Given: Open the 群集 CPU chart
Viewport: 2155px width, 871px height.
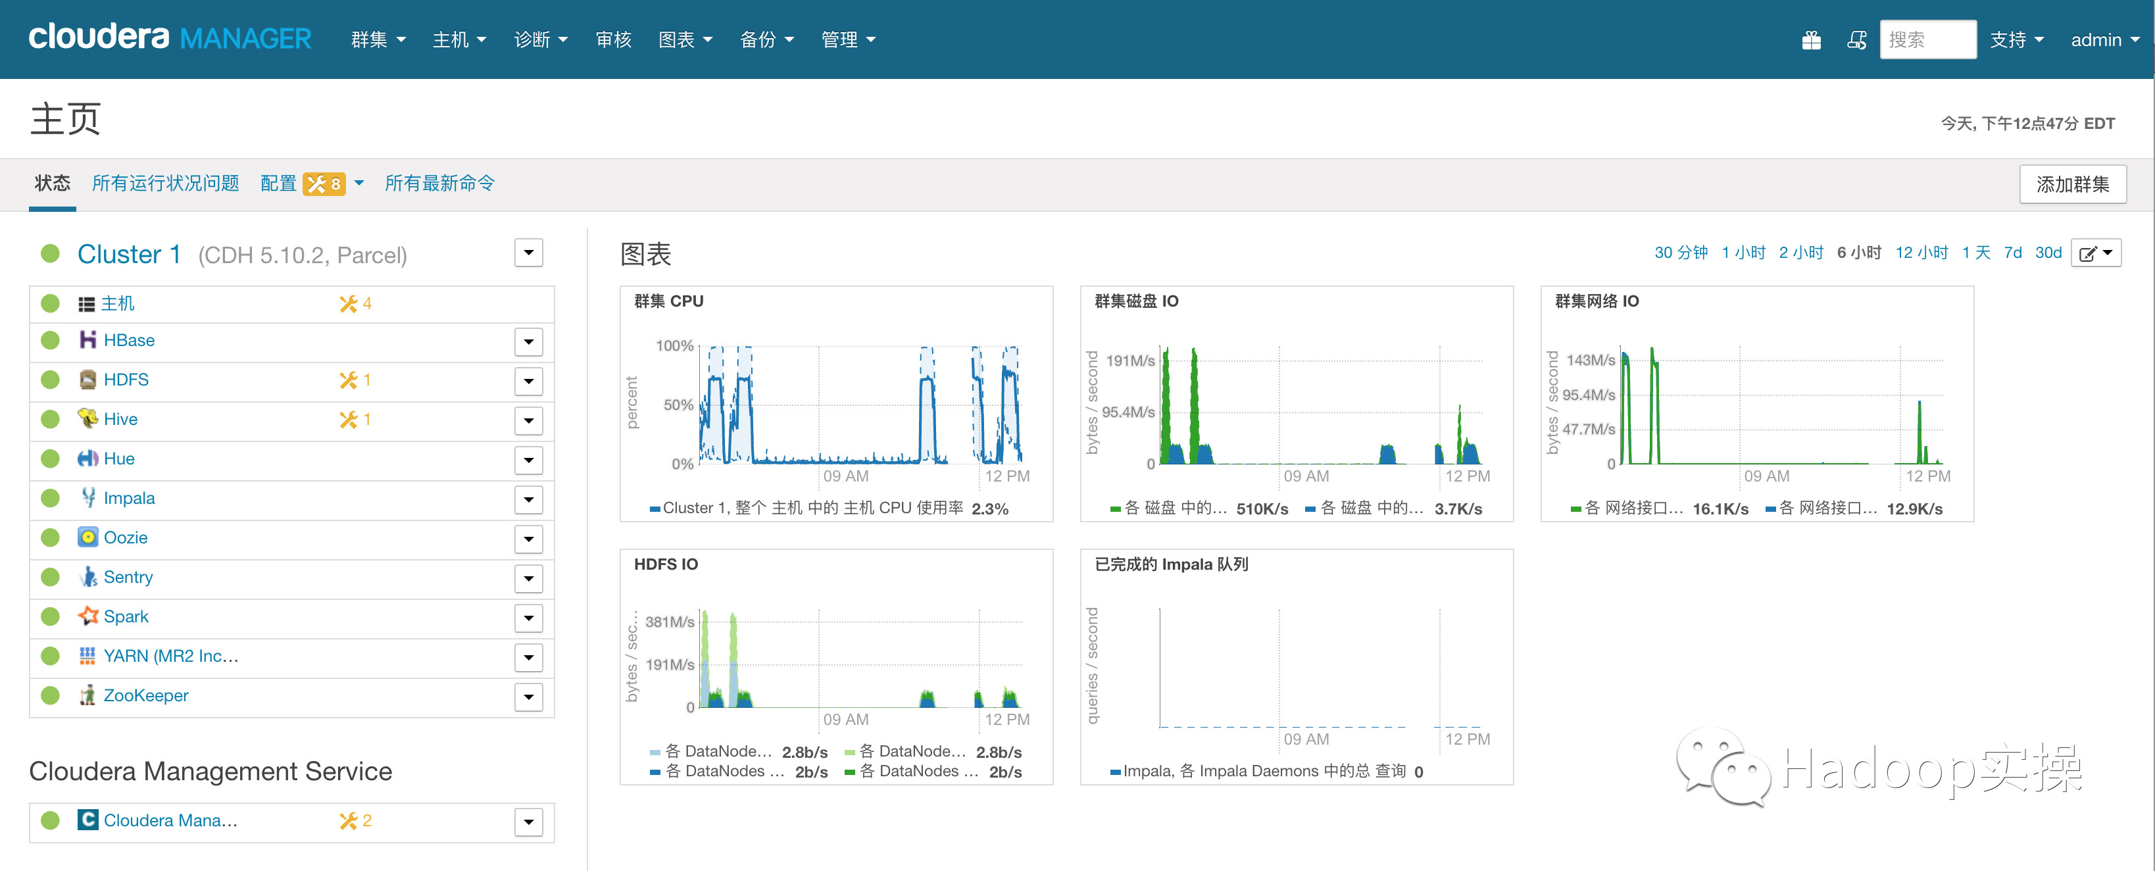Looking at the screenshot, I should (x=835, y=404).
